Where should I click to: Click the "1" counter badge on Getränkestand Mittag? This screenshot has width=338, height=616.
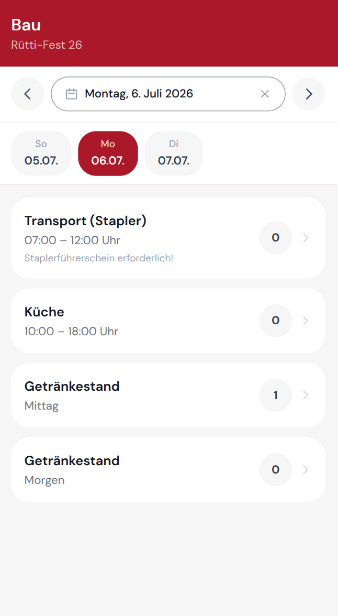click(x=275, y=395)
